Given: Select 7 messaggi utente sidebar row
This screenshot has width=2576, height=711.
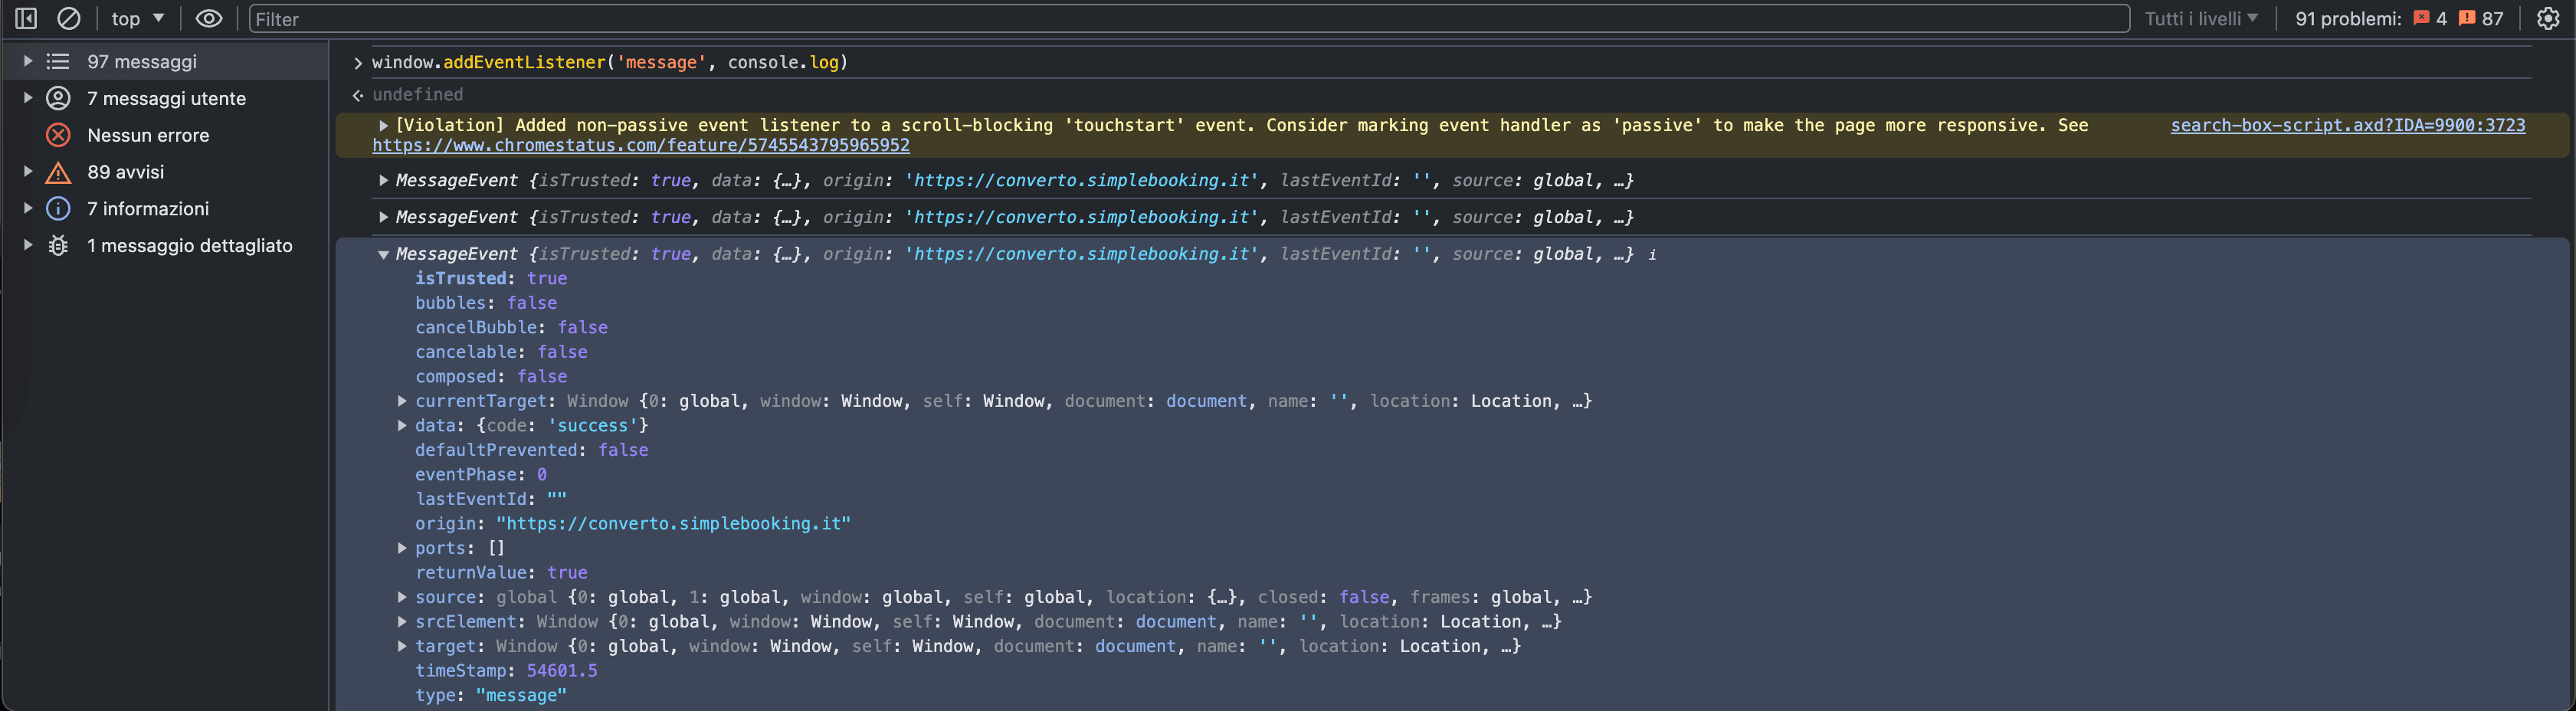Looking at the screenshot, I should pyautogui.click(x=166, y=98).
